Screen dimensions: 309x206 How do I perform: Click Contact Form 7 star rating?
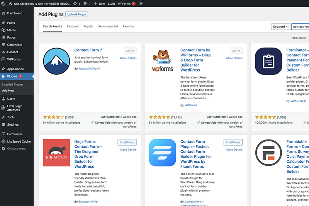pos(53,117)
